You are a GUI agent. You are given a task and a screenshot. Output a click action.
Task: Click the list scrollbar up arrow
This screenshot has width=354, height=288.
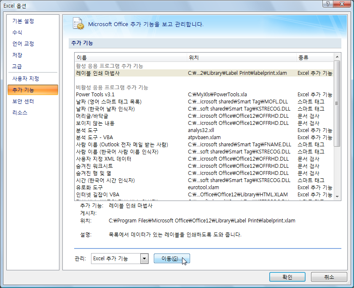tap(337, 57)
